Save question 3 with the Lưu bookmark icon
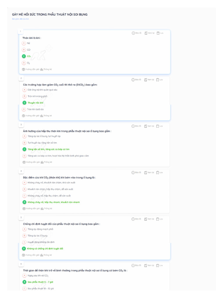Viewport: 223px width, 298px height. tap(158, 126)
